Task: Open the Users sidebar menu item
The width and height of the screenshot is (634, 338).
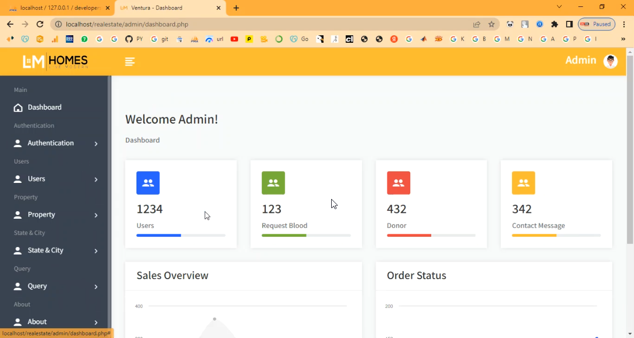Action: click(36, 179)
